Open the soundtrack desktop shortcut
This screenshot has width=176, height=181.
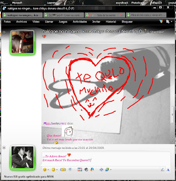(x=122, y=3)
